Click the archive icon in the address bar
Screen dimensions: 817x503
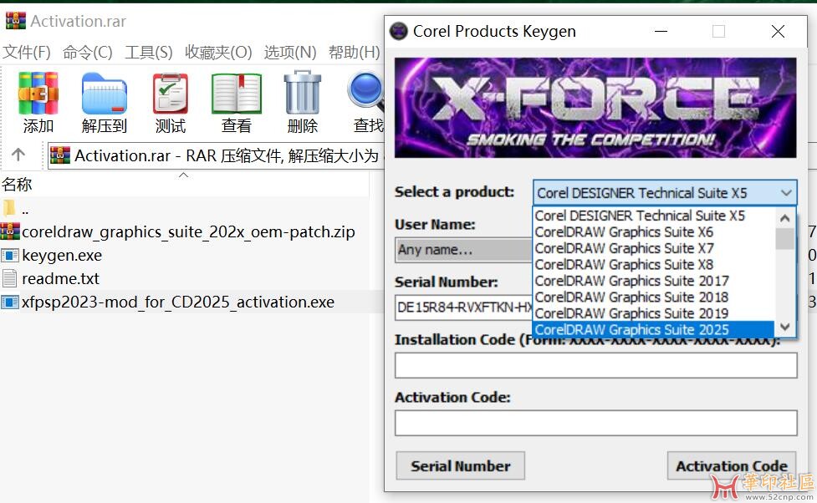60,155
